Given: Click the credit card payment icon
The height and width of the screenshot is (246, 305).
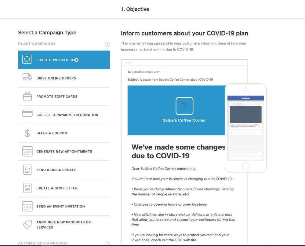Looking at the screenshot, I should click(27, 113).
